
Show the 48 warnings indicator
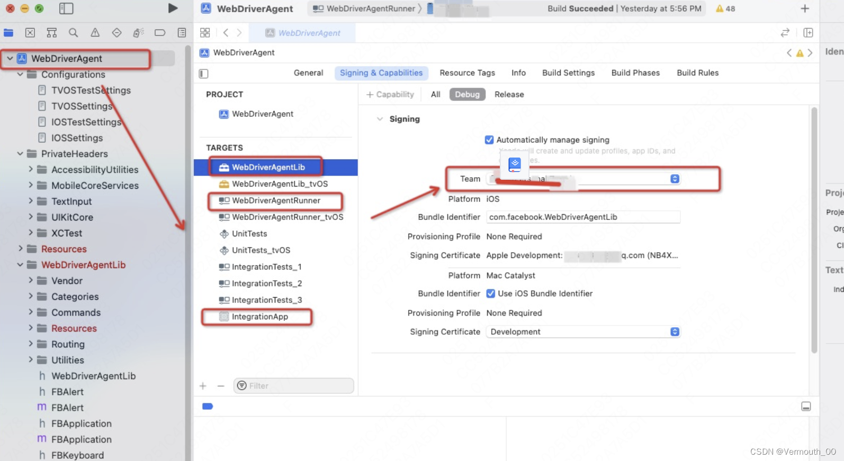(725, 8)
